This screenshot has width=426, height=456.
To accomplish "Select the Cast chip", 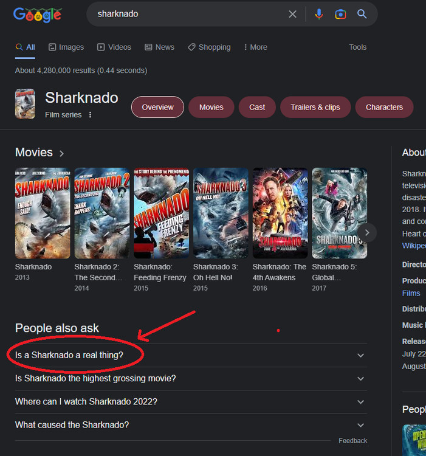I will [257, 107].
